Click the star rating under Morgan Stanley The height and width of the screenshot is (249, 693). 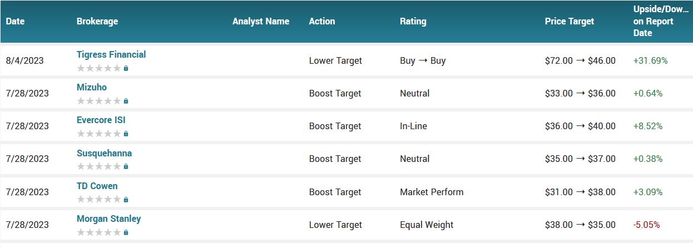tap(99, 232)
